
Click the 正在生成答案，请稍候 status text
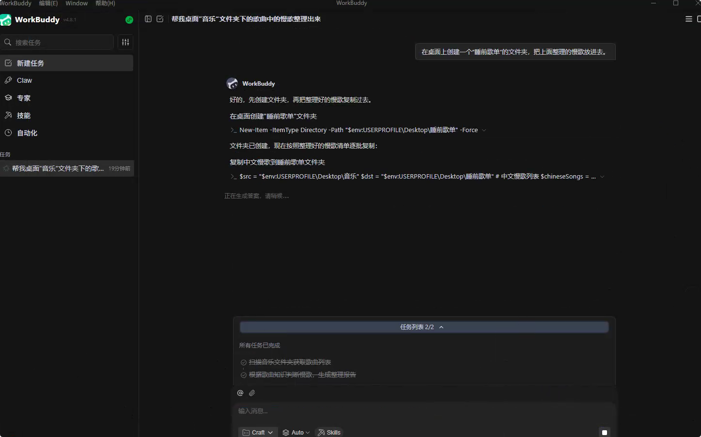tap(256, 196)
